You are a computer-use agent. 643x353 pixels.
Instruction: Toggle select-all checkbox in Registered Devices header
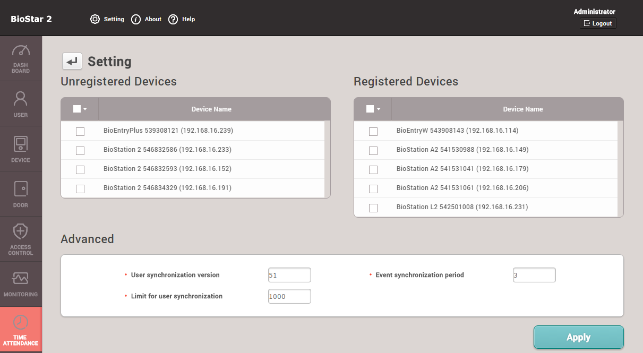pyautogui.click(x=370, y=109)
